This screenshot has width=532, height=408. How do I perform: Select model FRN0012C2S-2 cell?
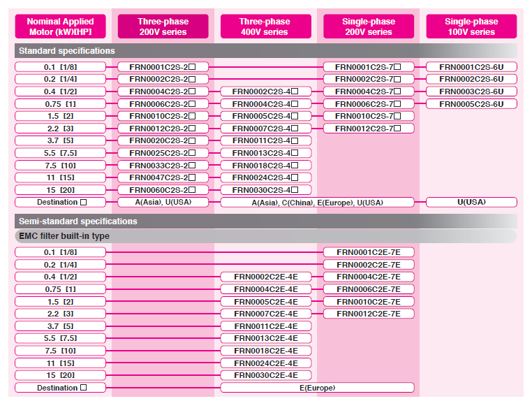[163, 129]
